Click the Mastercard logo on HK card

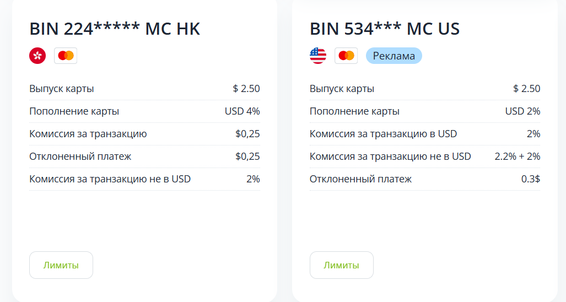[66, 56]
